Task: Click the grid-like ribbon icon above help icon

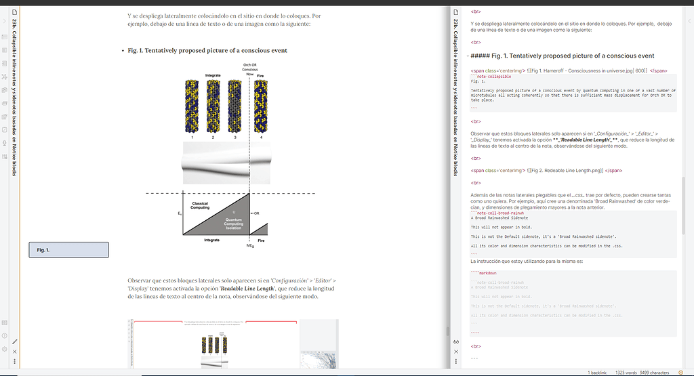Action: [5, 322]
